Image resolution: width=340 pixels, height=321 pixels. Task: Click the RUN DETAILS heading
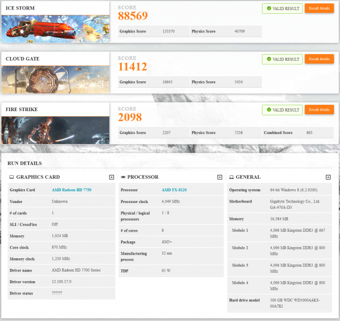point(24,163)
